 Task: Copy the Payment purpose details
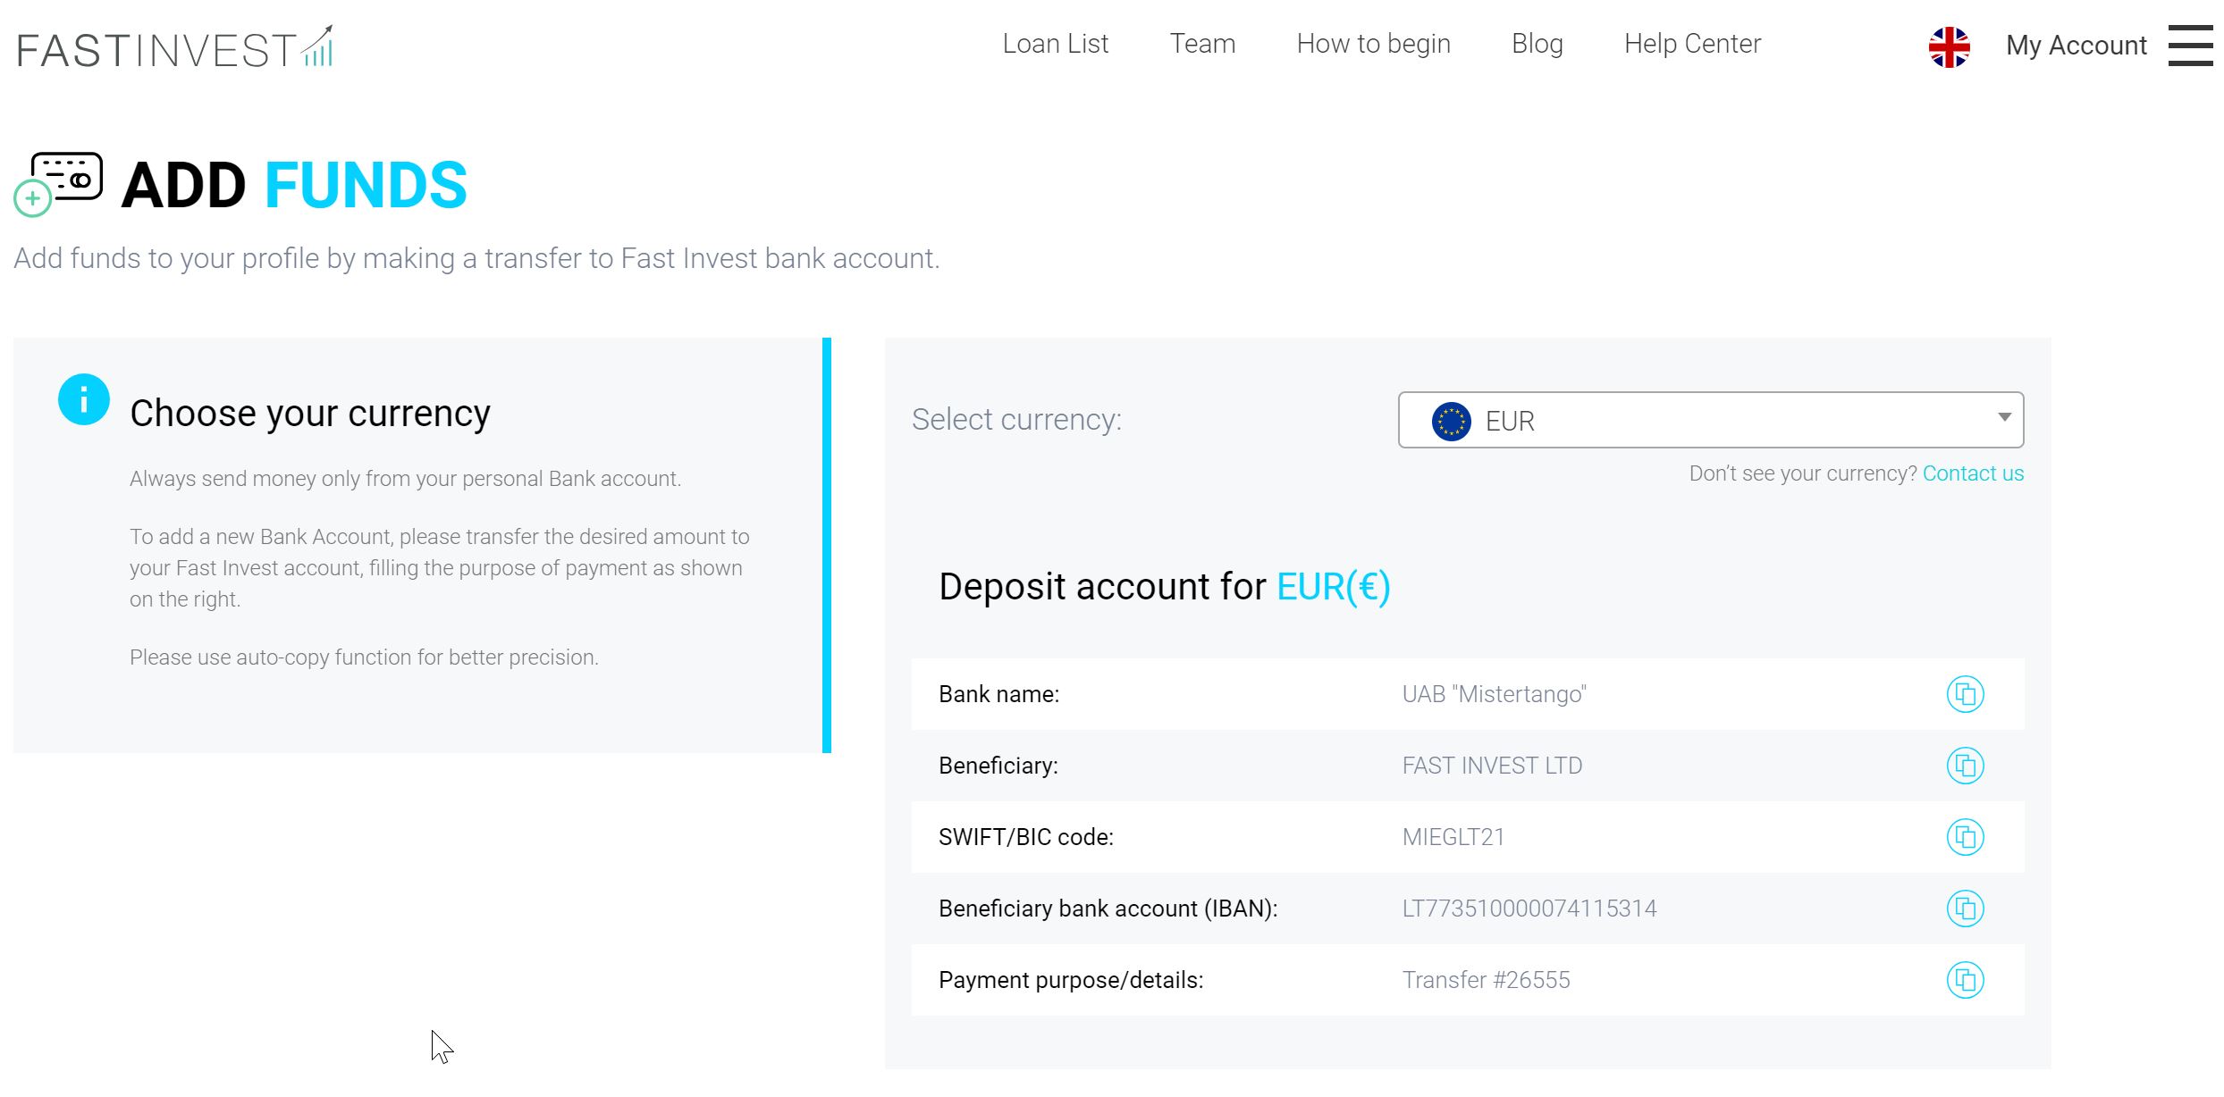click(1965, 980)
